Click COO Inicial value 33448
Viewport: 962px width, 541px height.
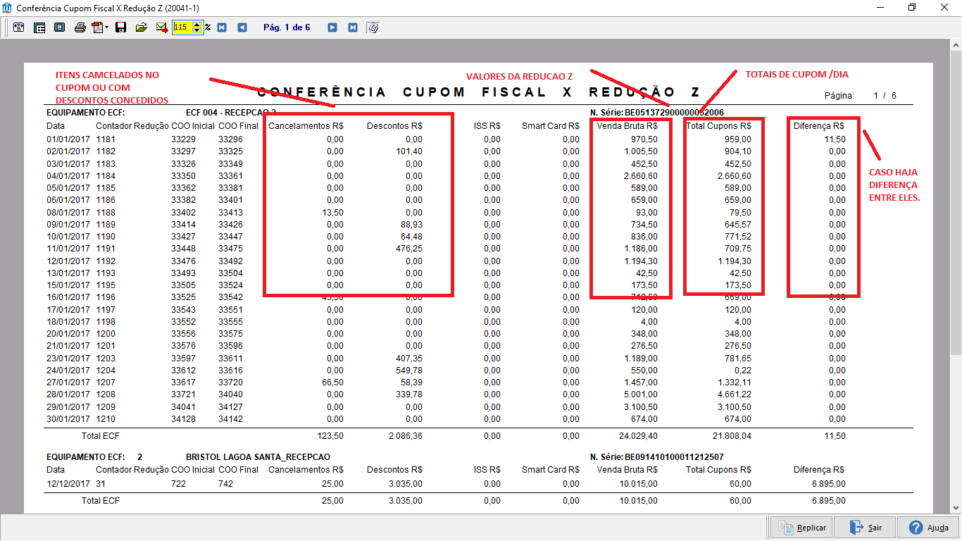click(x=183, y=249)
